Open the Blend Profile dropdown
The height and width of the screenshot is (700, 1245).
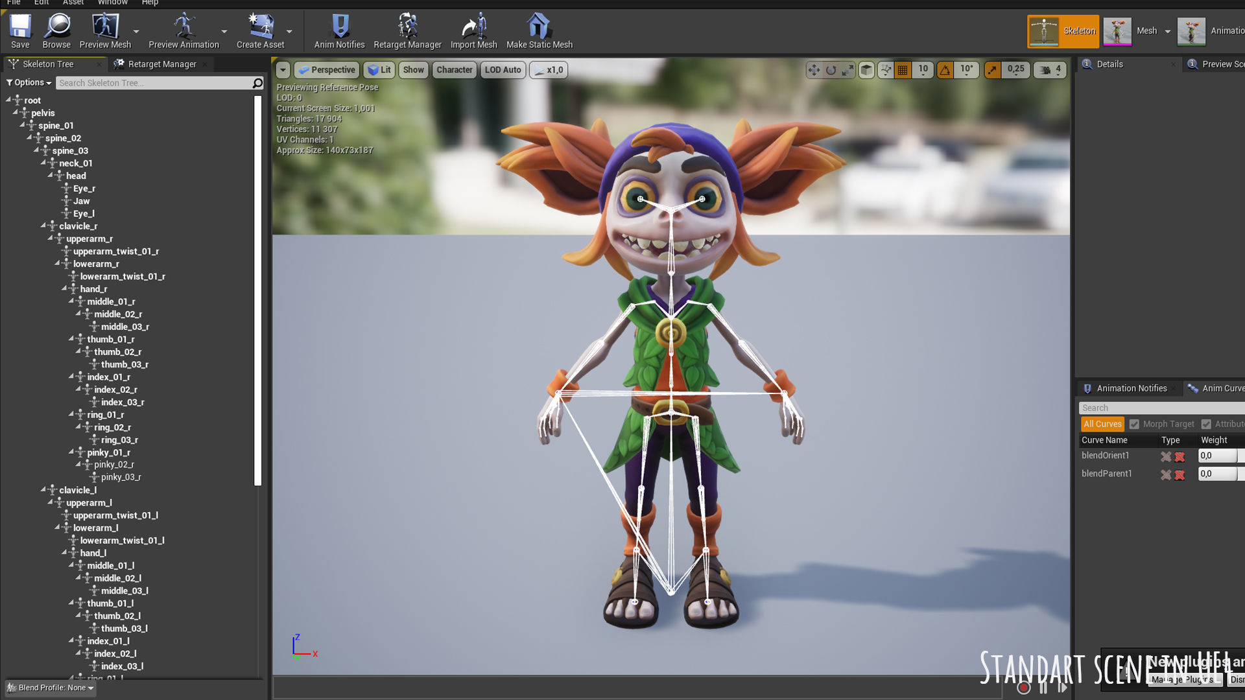(51, 688)
